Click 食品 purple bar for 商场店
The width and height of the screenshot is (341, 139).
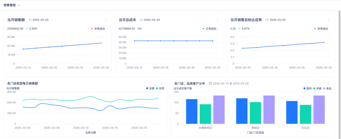coord(269,110)
